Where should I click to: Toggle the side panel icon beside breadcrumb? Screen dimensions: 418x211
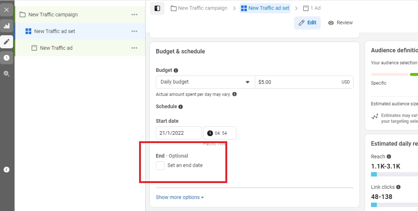pos(157,8)
